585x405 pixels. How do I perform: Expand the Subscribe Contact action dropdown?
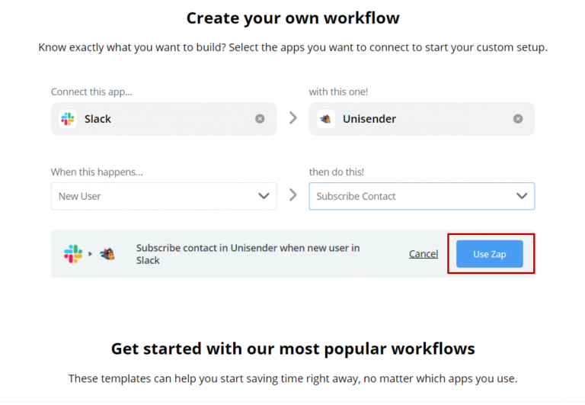421,196
